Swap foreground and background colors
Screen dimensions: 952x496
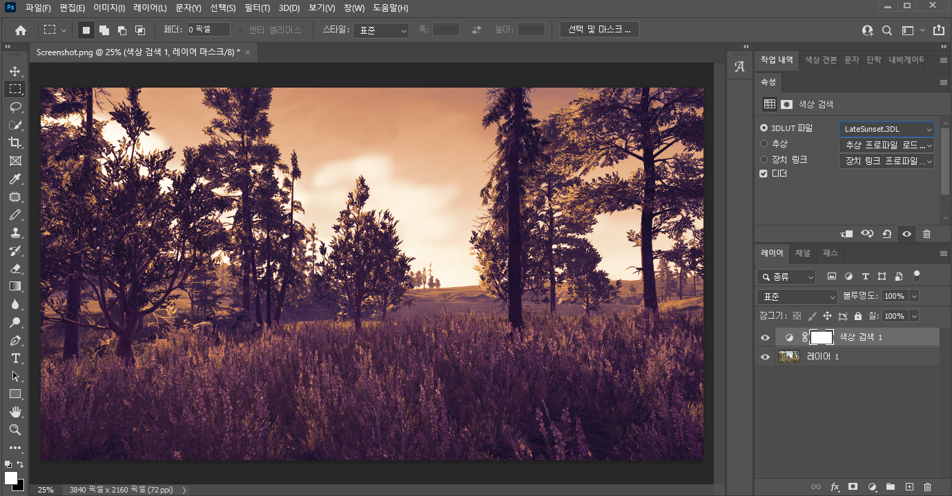(x=20, y=464)
